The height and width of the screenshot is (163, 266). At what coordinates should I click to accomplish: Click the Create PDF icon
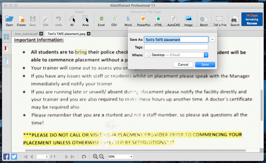point(21,21)
